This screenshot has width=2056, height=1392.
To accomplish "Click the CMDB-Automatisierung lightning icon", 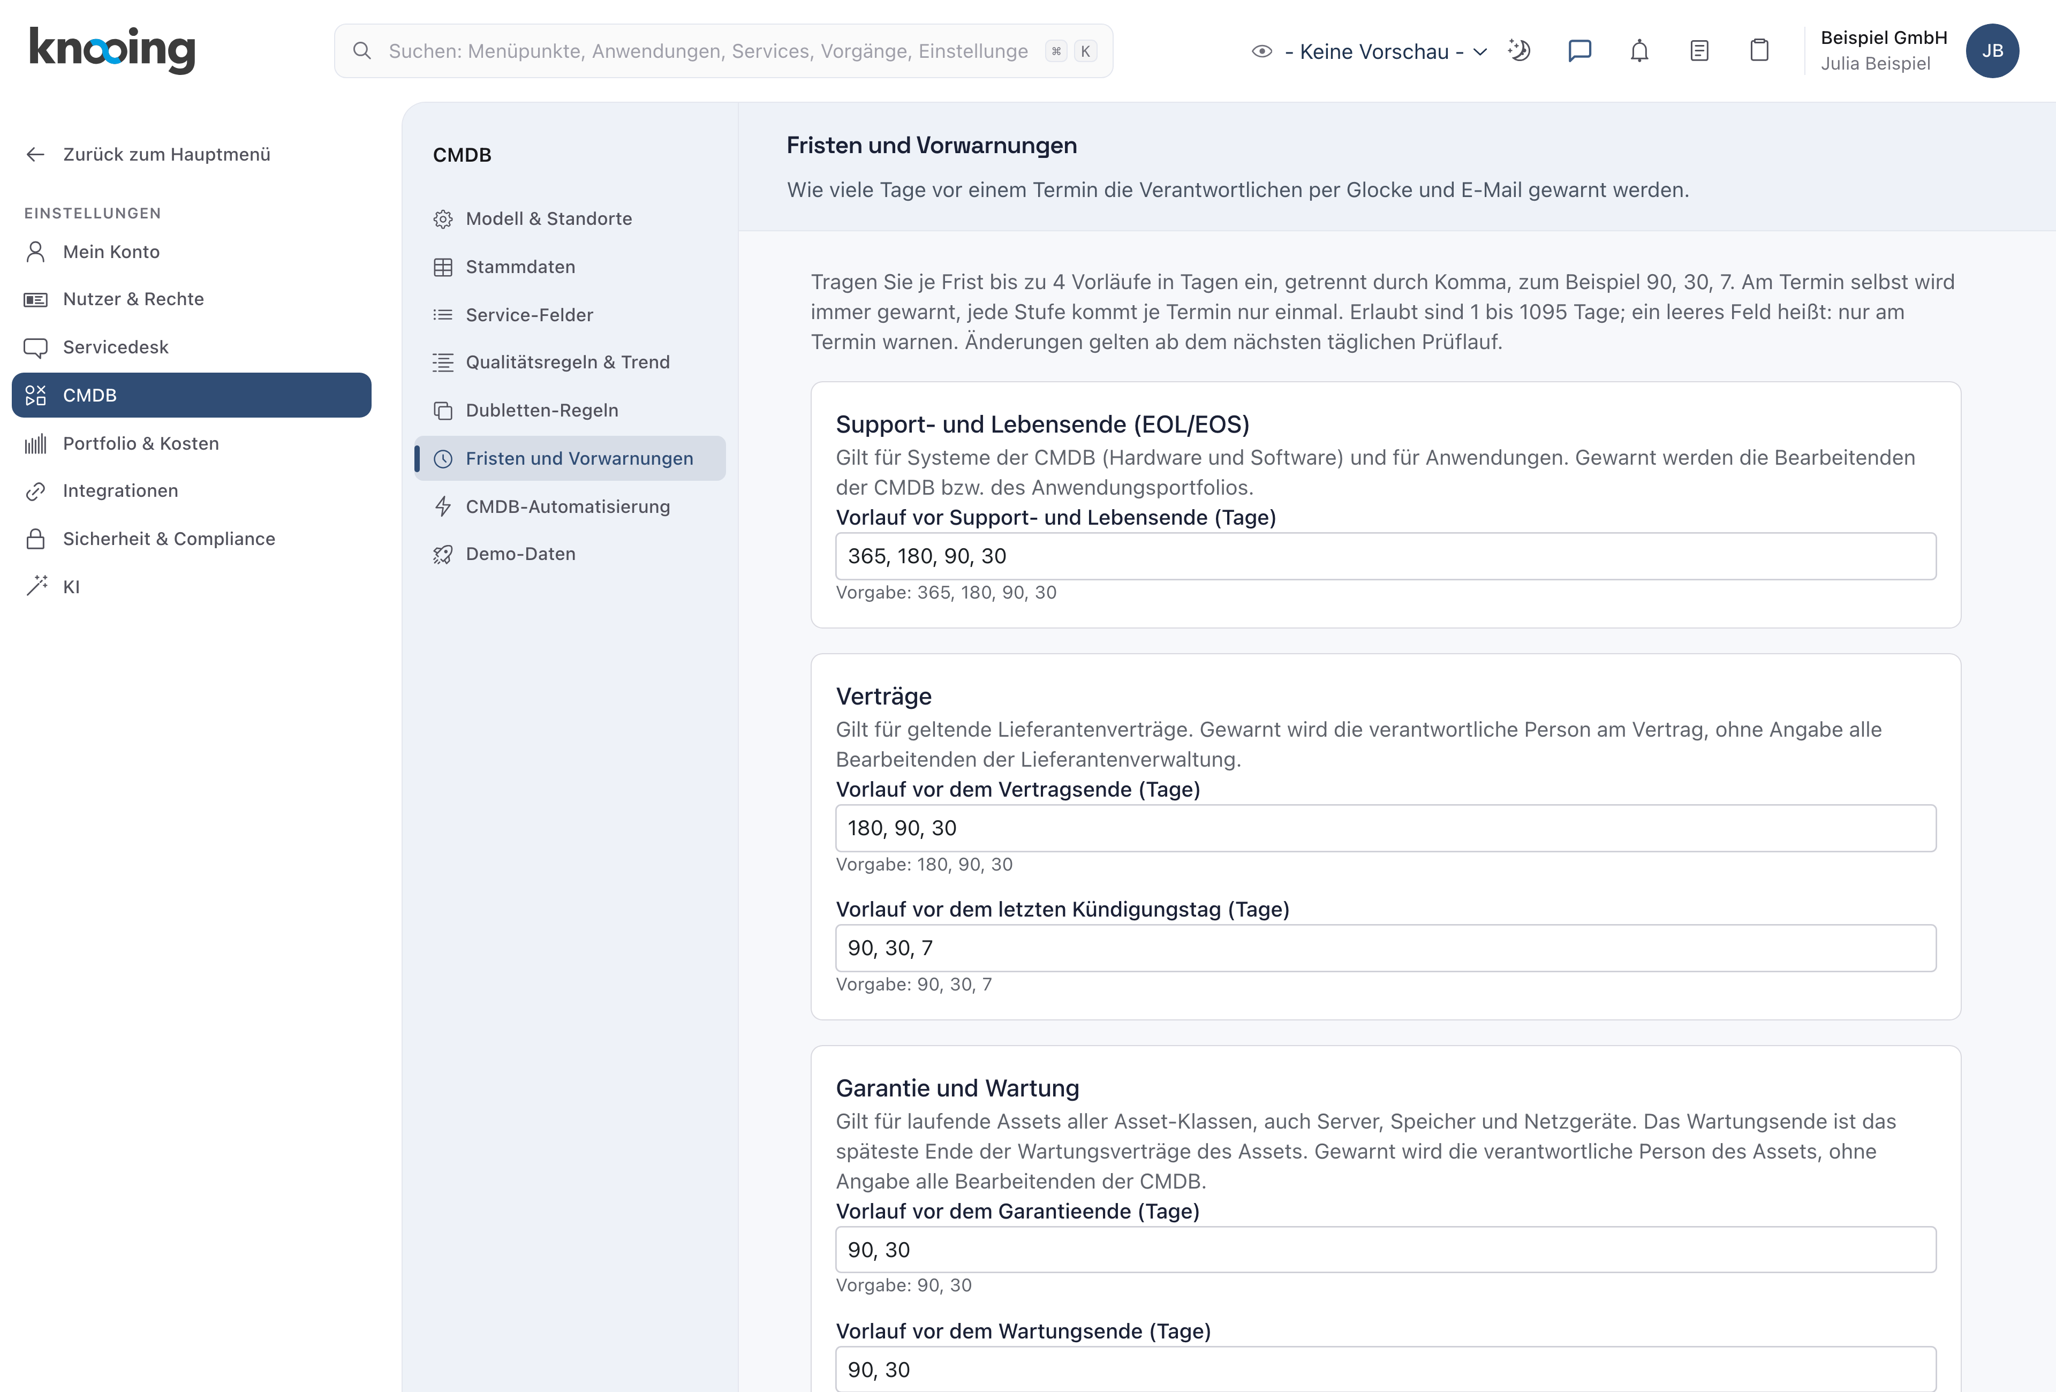I will tap(443, 506).
